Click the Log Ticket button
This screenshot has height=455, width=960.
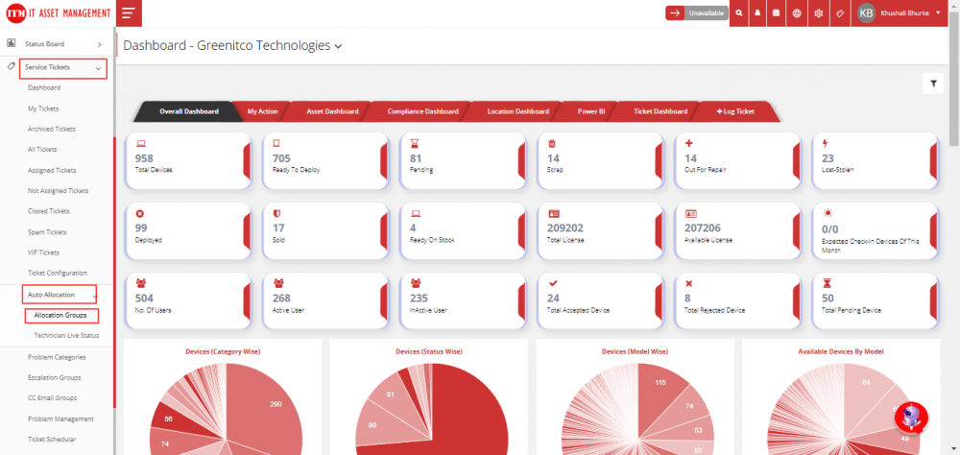(735, 111)
